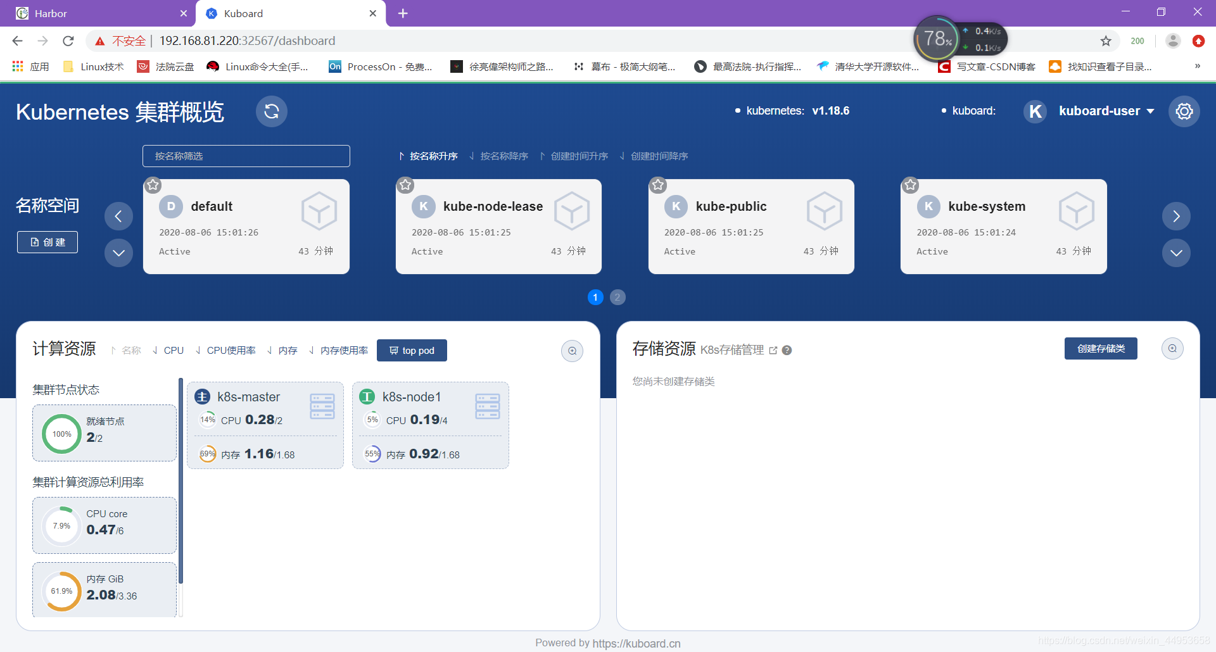Expand namespace list with the down chevron
Viewport: 1216px width, 652px height.
point(118,253)
